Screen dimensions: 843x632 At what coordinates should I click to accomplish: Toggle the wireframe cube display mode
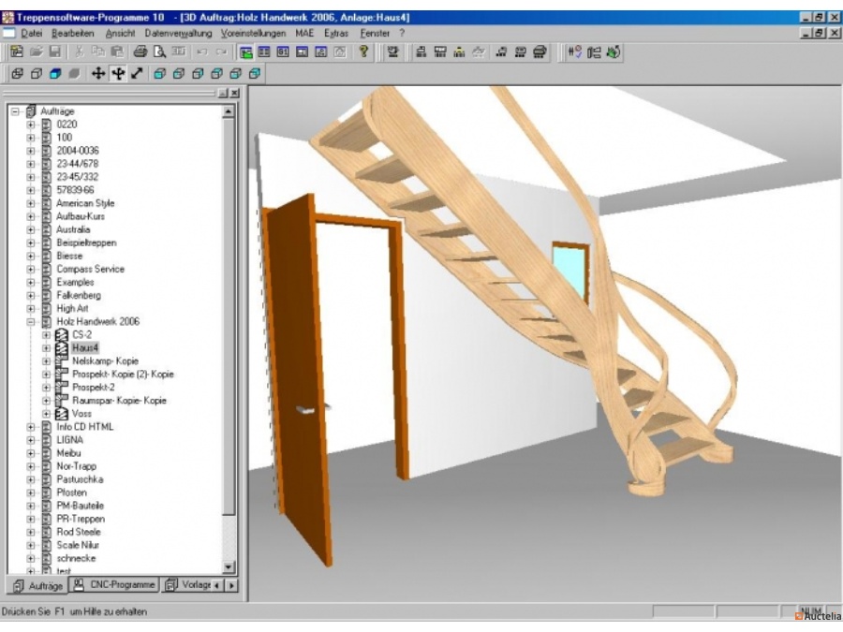pos(19,73)
